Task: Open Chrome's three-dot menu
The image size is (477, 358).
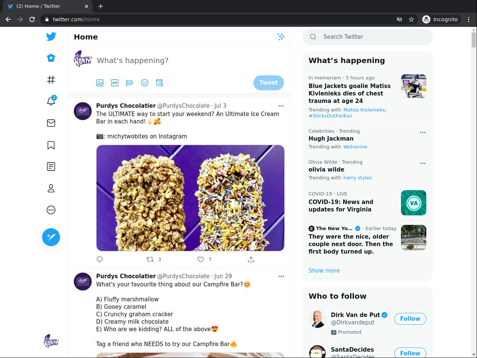Action: click(469, 19)
